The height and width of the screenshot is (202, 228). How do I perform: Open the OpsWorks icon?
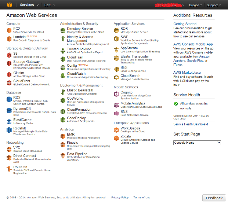(63, 100)
